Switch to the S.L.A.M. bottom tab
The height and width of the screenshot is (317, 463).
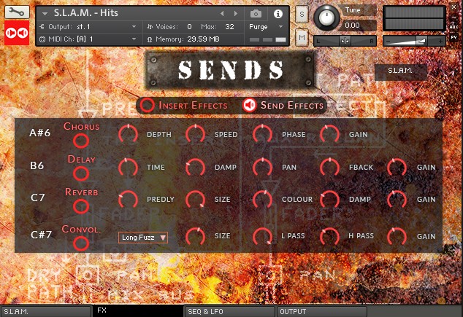[x=46, y=312]
